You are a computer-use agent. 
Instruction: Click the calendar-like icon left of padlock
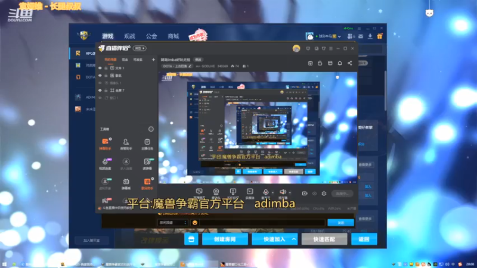(310, 63)
